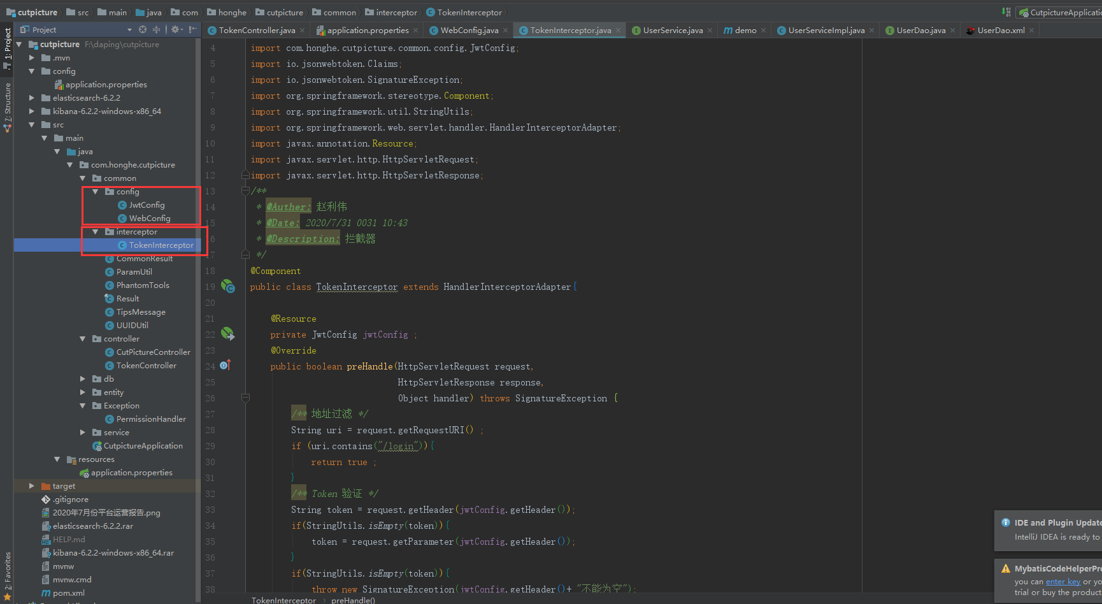1102x604 pixels.
Task: Hide the Project tool window via its icon
Action: [x=192, y=29]
